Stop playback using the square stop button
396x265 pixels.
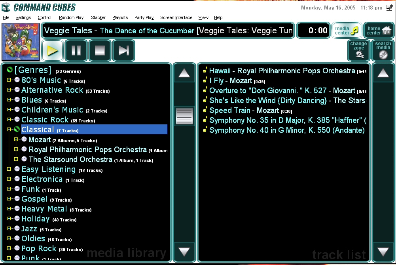(x=100, y=51)
